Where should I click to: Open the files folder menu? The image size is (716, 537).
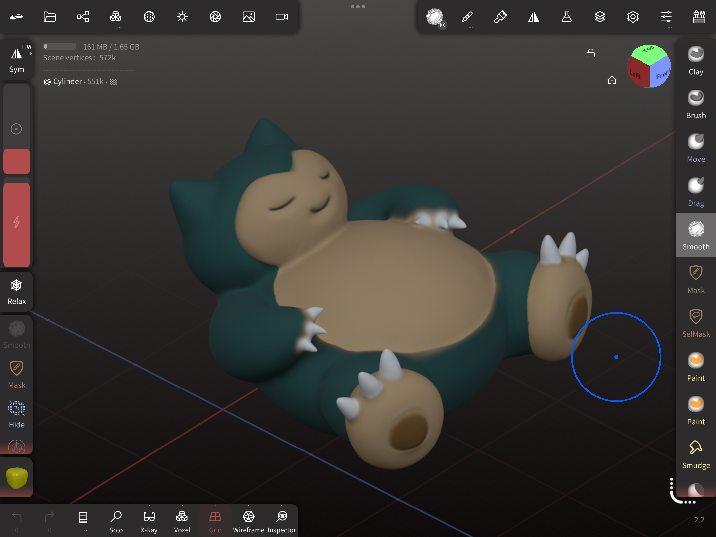click(x=50, y=17)
